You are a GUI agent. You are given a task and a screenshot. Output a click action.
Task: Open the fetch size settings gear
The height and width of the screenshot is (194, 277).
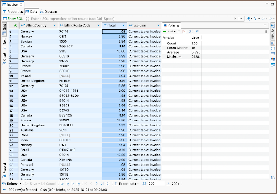144,184
